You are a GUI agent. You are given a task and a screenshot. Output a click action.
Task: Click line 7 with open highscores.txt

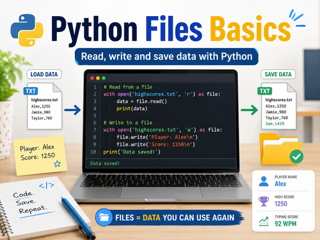pyautogui.click(x=163, y=130)
